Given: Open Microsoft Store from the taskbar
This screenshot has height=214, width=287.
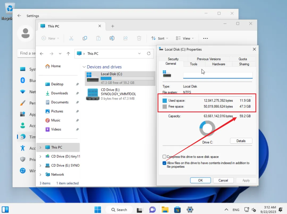Looking at the screenshot, I should [177, 209].
